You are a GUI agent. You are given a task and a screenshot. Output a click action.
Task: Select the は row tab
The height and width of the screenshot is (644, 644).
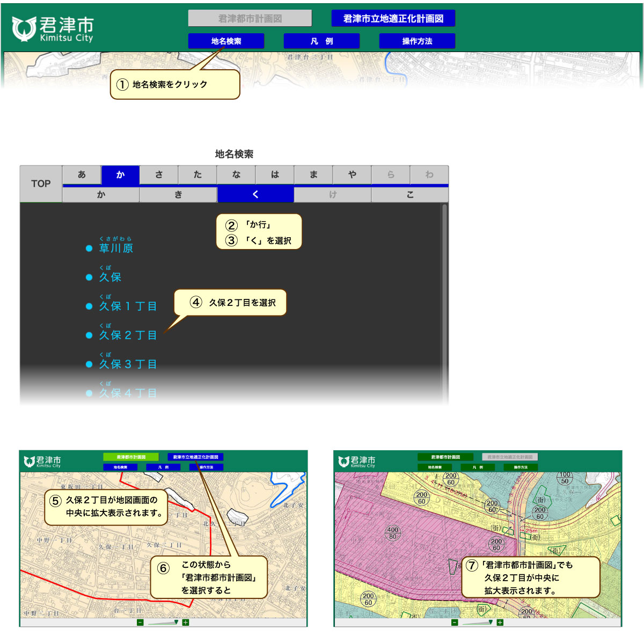(275, 174)
